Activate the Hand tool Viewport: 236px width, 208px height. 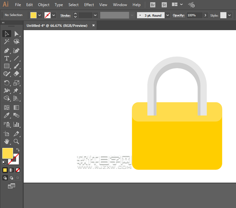(7, 141)
